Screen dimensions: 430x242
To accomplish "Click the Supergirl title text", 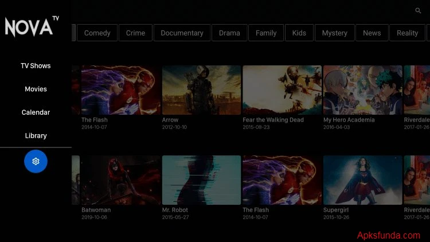I will [336, 210].
